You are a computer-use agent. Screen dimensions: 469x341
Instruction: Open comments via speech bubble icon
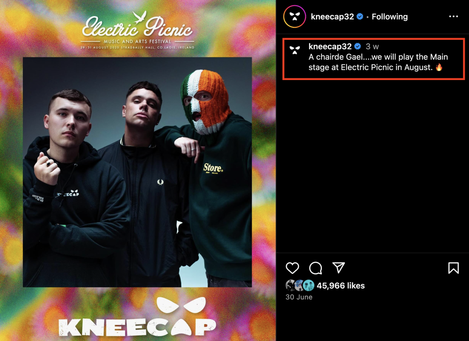(x=315, y=268)
